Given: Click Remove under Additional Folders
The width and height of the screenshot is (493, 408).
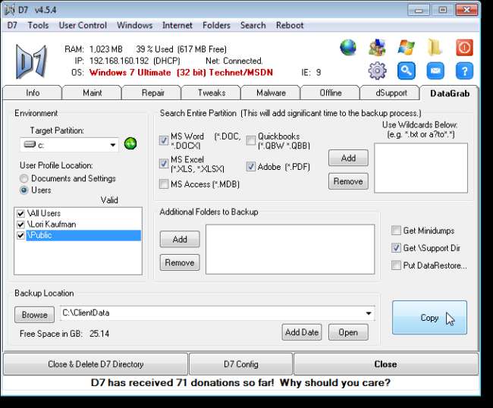Looking at the screenshot, I should point(180,262).
